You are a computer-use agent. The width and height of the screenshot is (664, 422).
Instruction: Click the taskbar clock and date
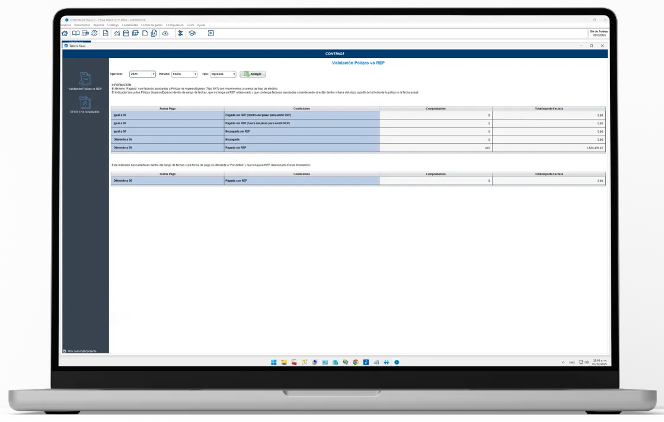click(599, 362)
